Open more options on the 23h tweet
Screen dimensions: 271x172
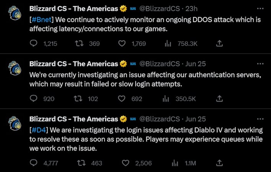click(260, 8)
